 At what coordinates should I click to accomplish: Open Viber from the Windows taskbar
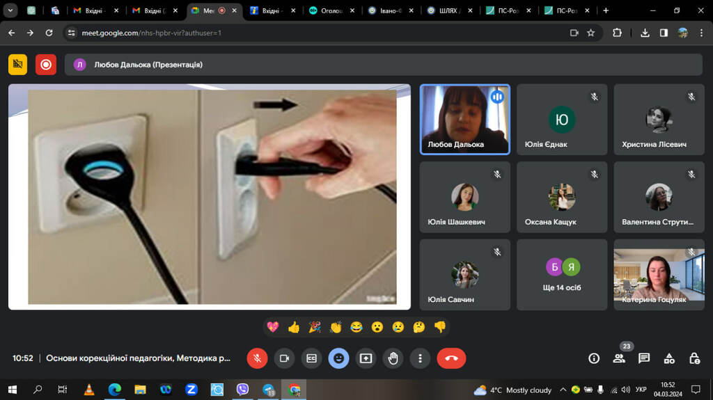coord(243,390)
